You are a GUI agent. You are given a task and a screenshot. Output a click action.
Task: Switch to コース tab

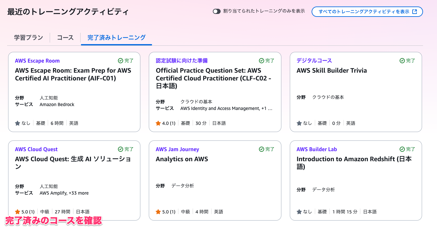click(x=65, y=38)
